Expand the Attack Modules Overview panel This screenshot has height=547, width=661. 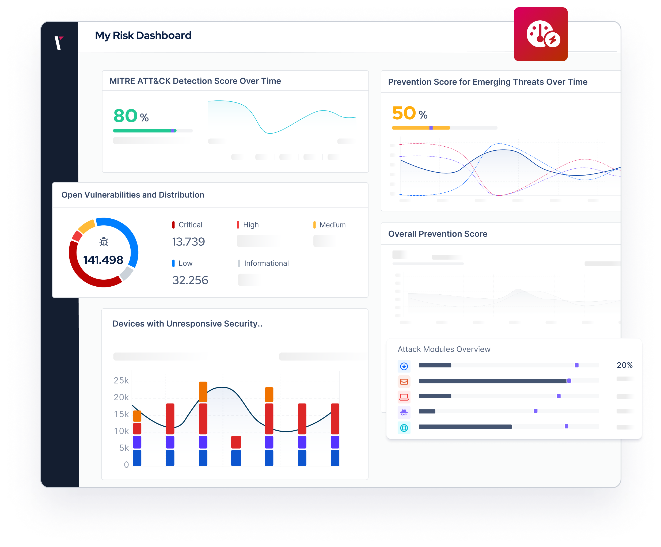pos(444,349)
